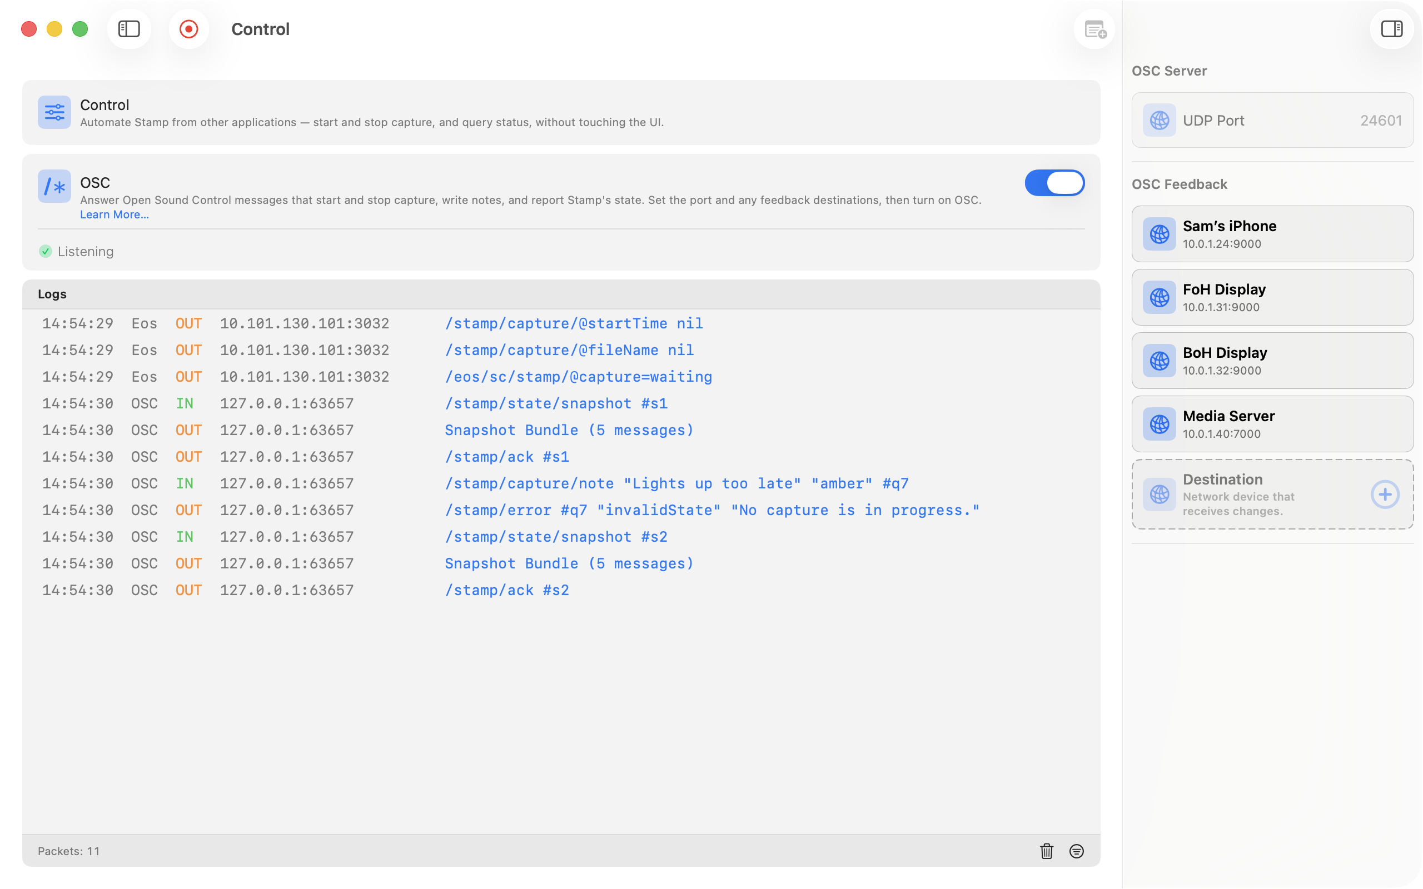Select the FoH Display destination

click(x=1272, y=297)
